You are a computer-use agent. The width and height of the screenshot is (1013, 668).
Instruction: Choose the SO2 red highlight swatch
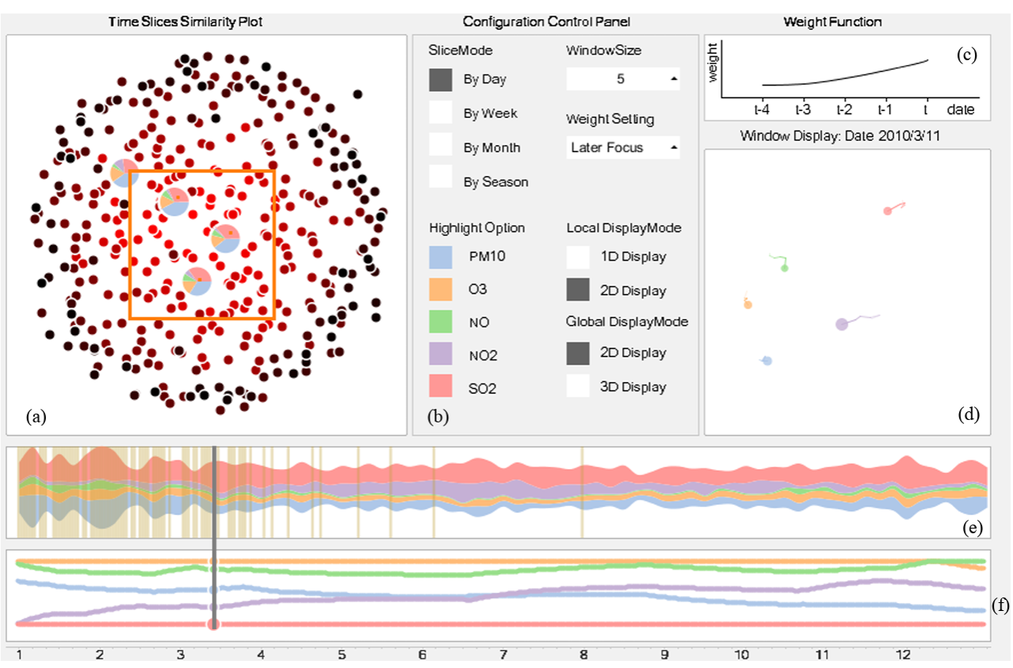pyautogui.click(x=441, y=387)
